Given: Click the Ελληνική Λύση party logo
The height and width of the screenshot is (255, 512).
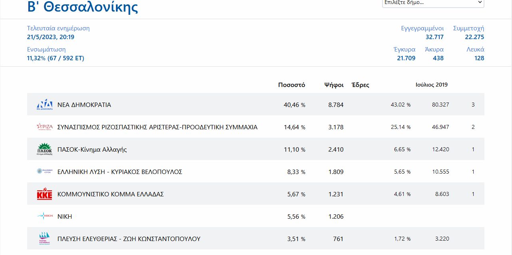Looking at the screenshot, I should [x=44, y=172].
